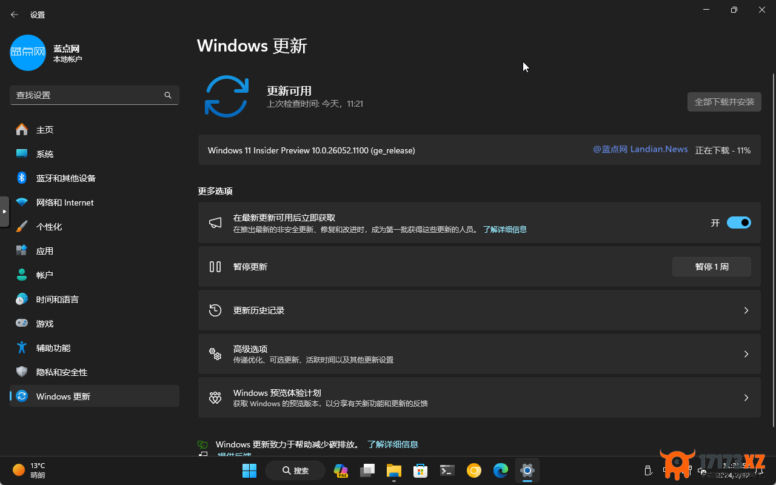Click Settings gear in taskbar
The image size is (776, 485).
click(x=527, y=470)
